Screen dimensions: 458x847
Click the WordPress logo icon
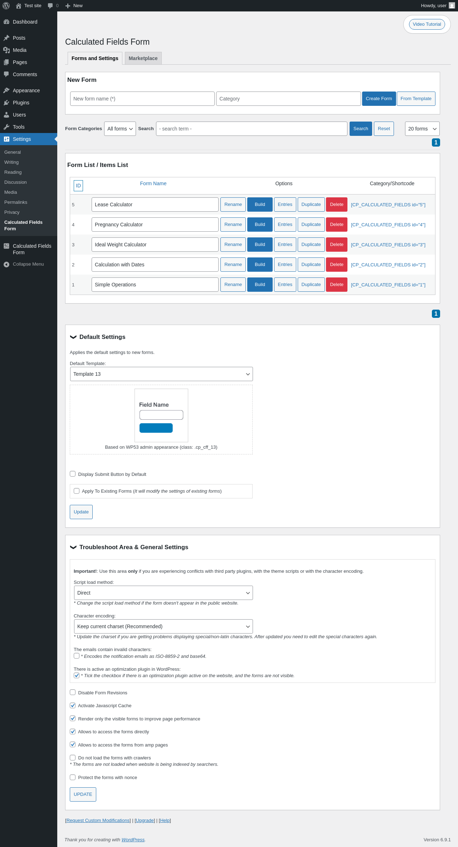[x=6, y=6]
